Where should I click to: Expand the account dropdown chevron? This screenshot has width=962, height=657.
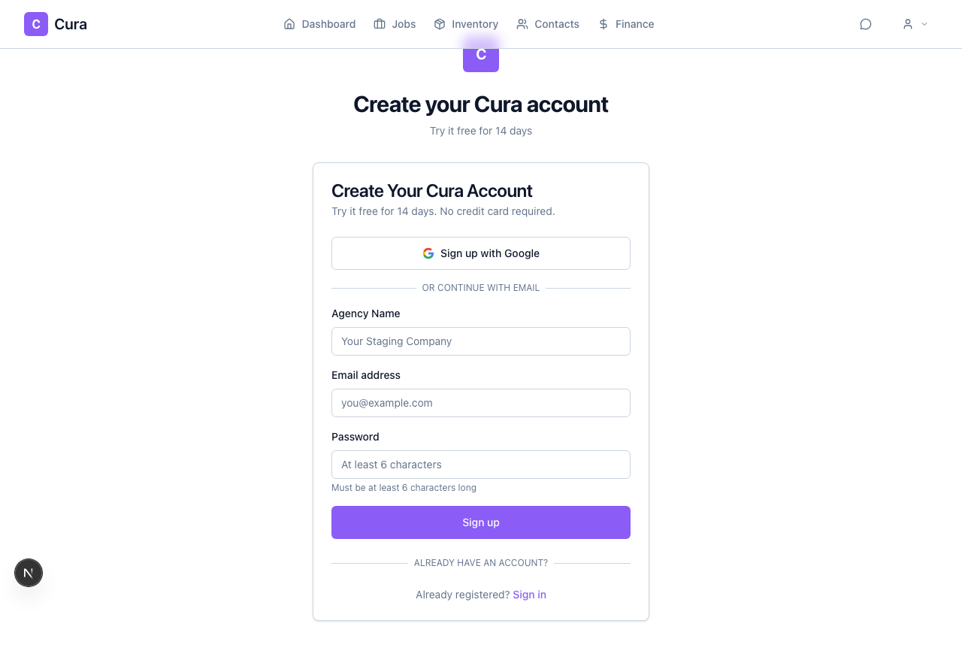click(924, 24)
